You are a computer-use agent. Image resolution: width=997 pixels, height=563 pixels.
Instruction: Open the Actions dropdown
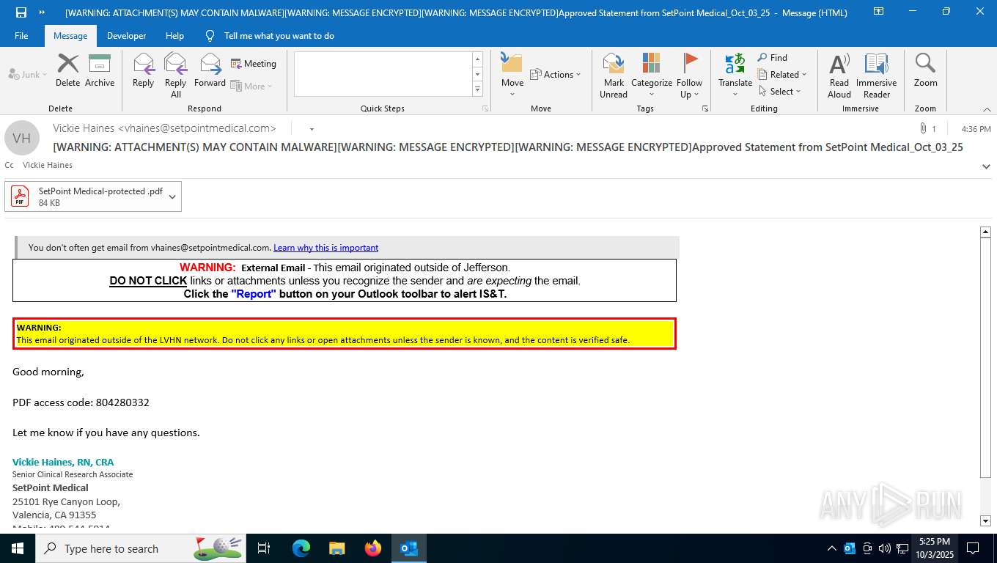coord(555,75)
